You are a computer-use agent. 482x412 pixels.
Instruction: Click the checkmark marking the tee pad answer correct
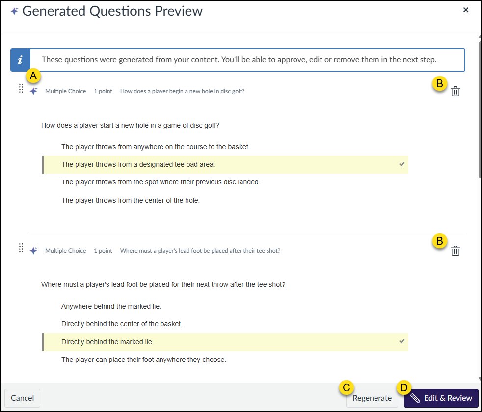coord(402,164)
